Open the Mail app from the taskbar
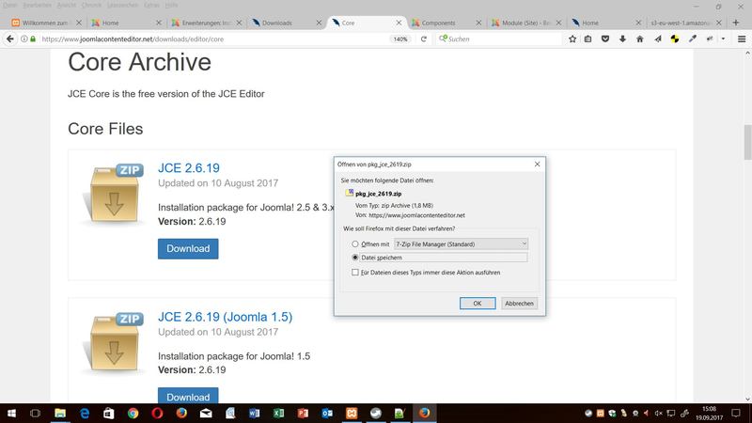 [206, 413]
